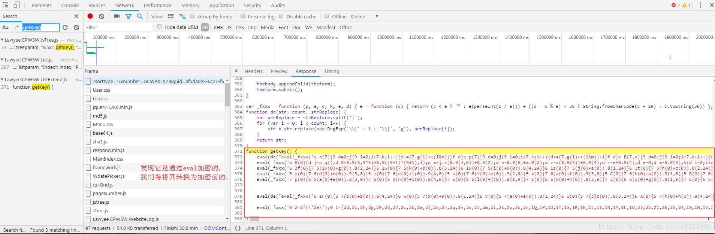This screenshot has height=234, width=715.
Task: Check Hide data URLs
Action: pyautogui.click(x=159, y=27)
